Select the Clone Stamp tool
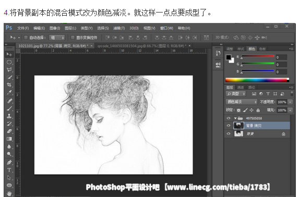The width and height of the screenshot is (299, 197). tap(9, 116)
